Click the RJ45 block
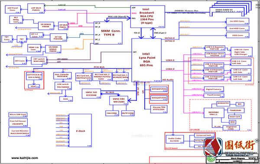 (66, 99)
